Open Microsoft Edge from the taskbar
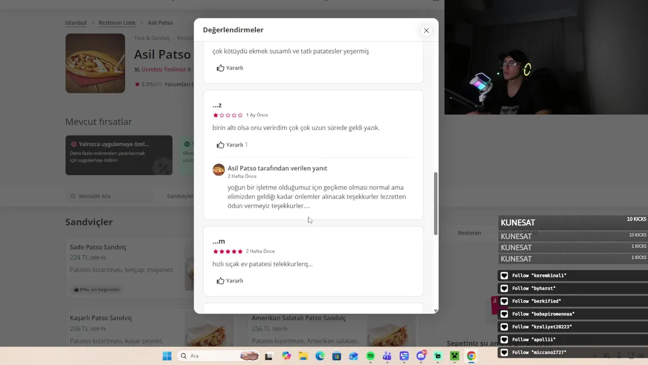Screen dimensions: 648x365 tap(320, 356)
